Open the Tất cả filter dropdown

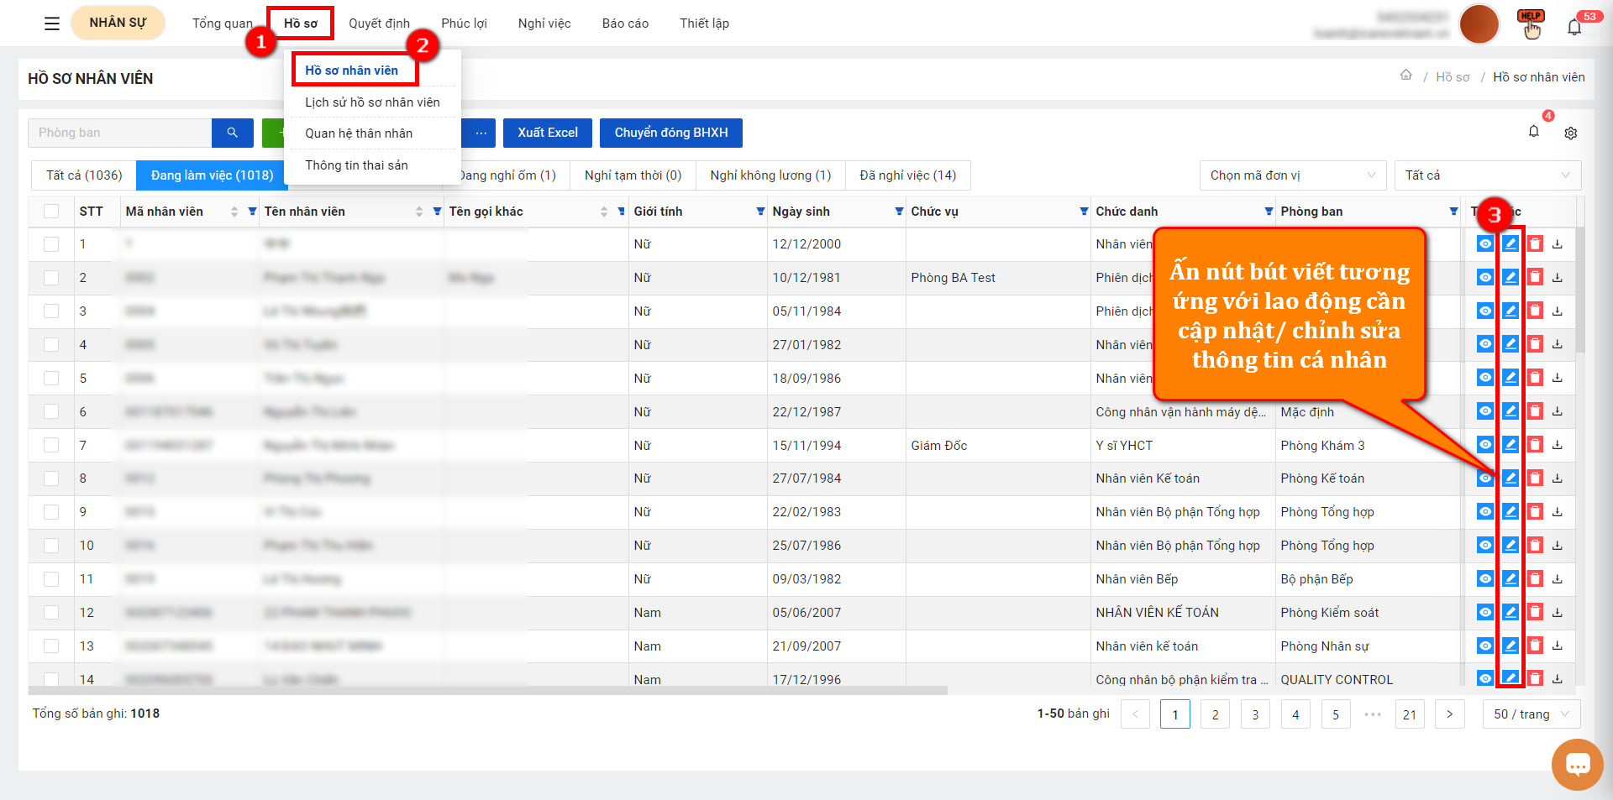click(x=1488, y=175)
